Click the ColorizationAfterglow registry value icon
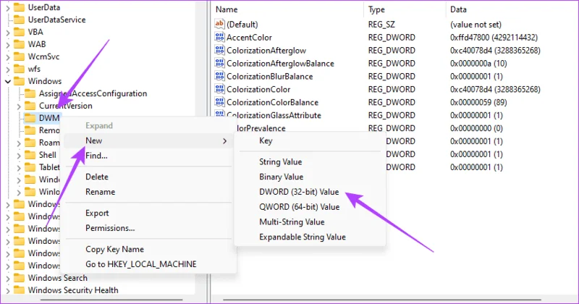Image resolution: width=579 pixels, height=304 pixels. 219,50
